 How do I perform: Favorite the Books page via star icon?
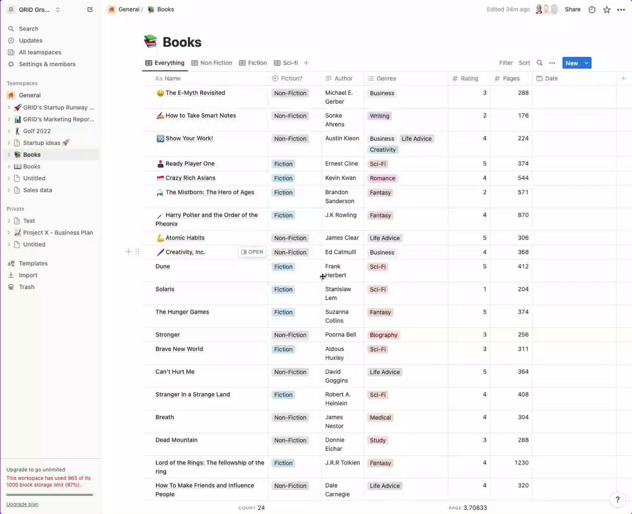[x=607, y=9]
